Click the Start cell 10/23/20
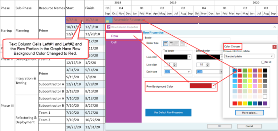The width and height of the screenshot is (278, 131). [75, 127]
